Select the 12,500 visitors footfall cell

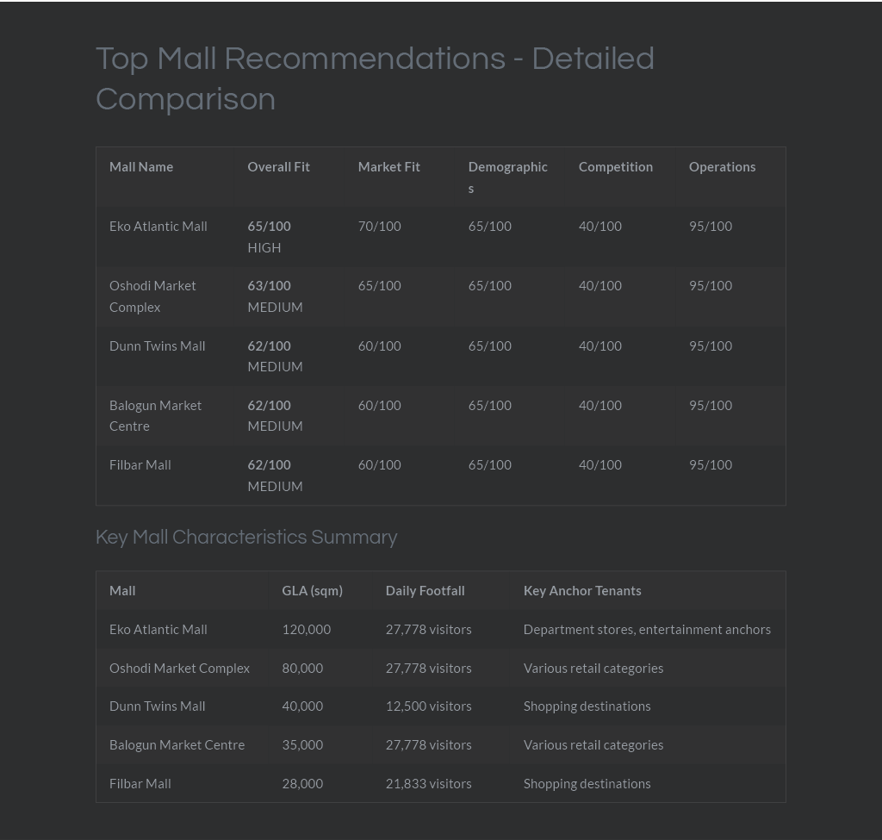(428, 706)
